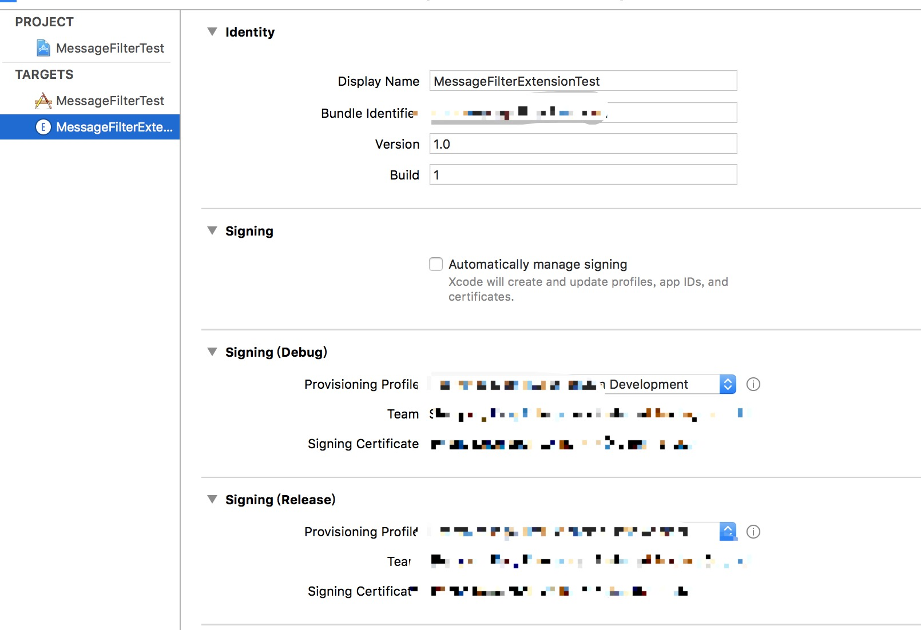This screenshot has width=921, height=630.
Task: Click the PROJECT sidebar header
Action: (45, 22)
